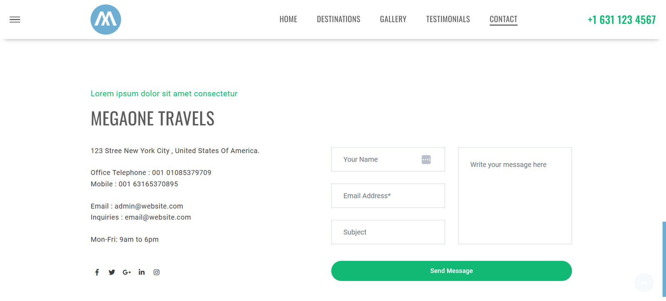Viewport: 666px width, 301px height.
Task: Open the LinkedIn social icon
Action: click(x=142, y=272)
